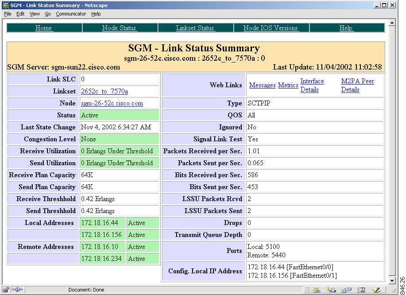Open Composer icon in component bar
The image size is (406, 295).
[x=376, y=290]
